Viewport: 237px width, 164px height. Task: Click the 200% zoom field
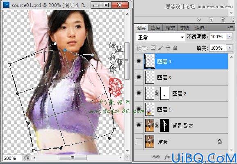click(11, 158)
